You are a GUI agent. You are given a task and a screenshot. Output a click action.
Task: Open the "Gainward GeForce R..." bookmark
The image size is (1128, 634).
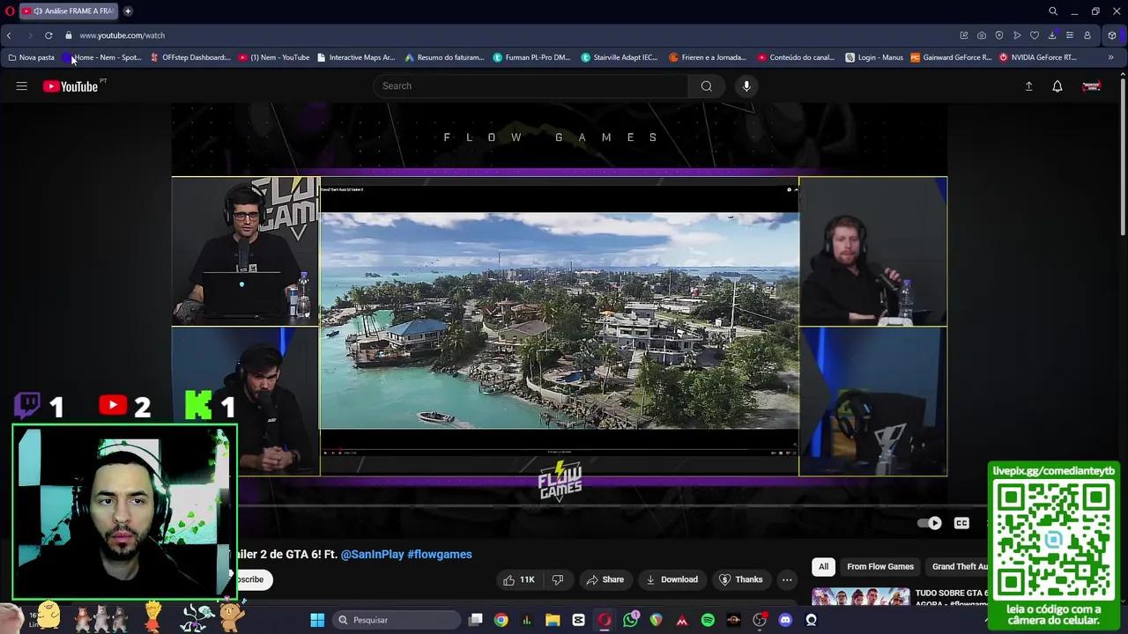coord(951,57)
